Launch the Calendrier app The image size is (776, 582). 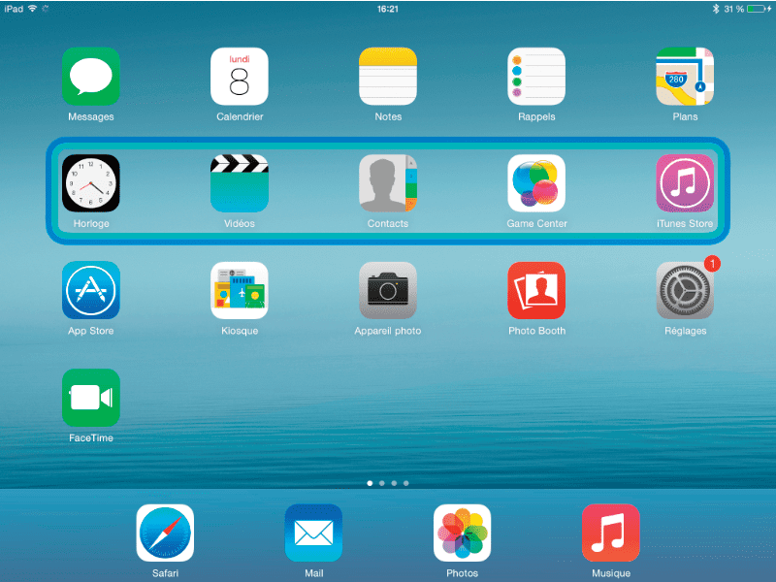click(x=240, y=77)
